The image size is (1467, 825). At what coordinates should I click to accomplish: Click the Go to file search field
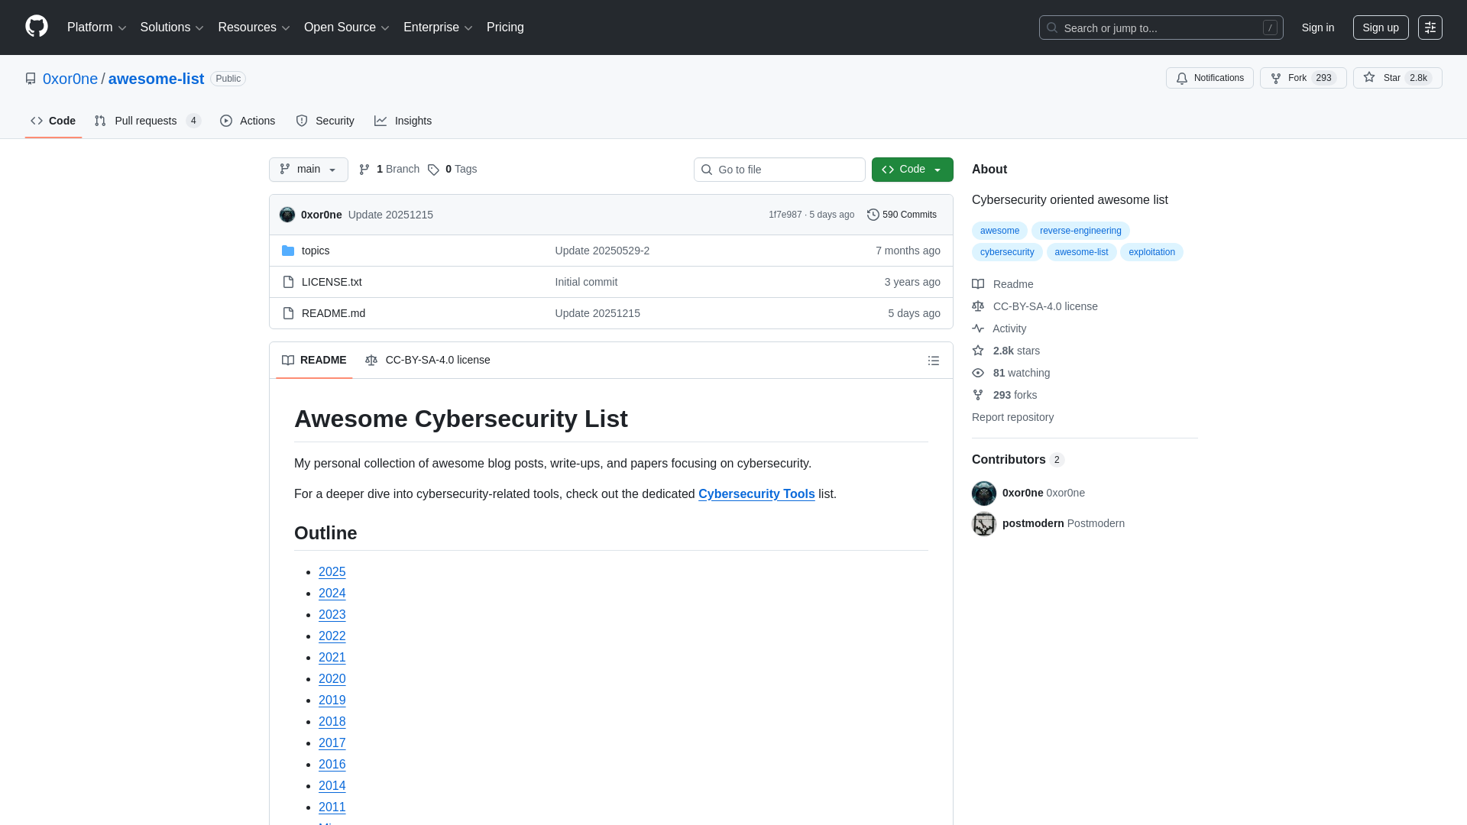coord(779,170)
